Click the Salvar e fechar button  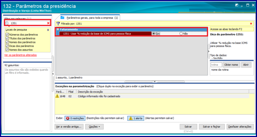[212, 127]
